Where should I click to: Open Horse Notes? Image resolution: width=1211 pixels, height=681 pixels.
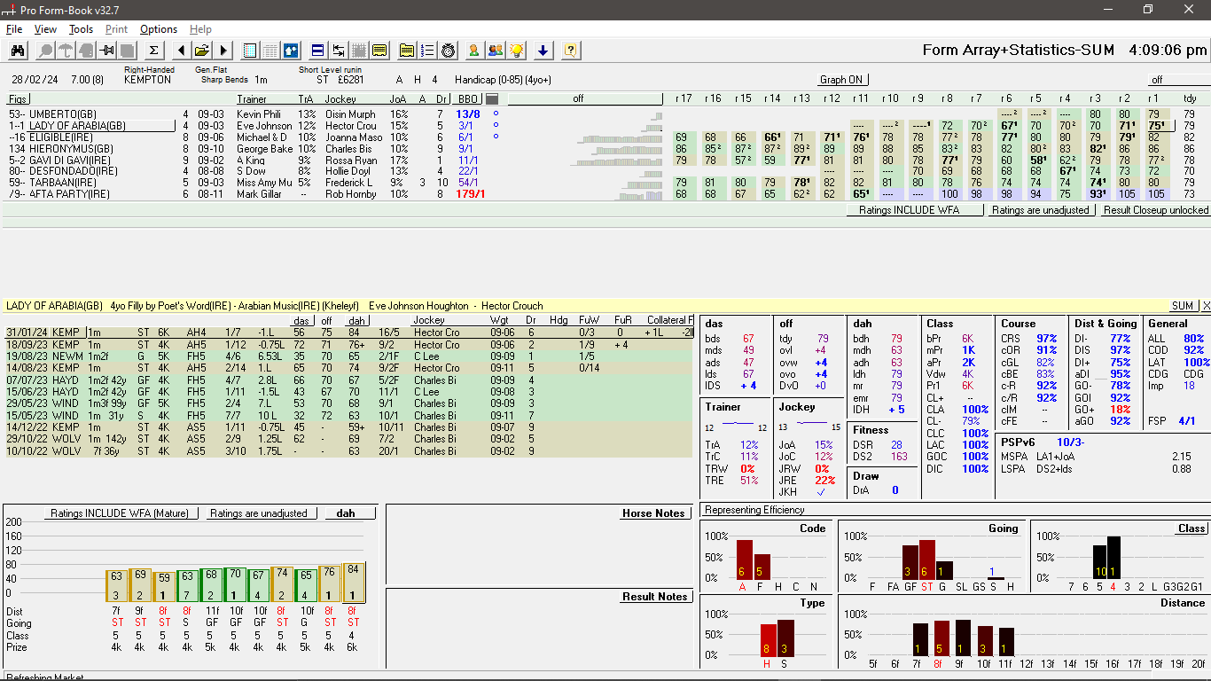coord(654,513)
